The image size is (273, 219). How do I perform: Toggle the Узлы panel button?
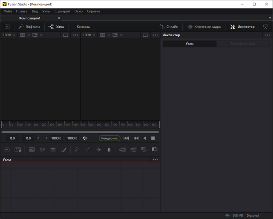(56, 27)
